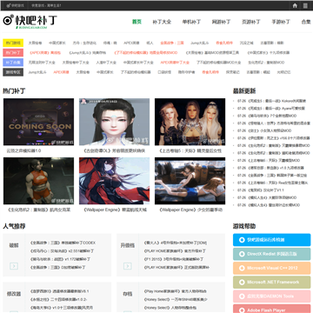Click the 快吧补丁 site logo
313x313 pixels.
pyautogui.click(x=30, y=22)
